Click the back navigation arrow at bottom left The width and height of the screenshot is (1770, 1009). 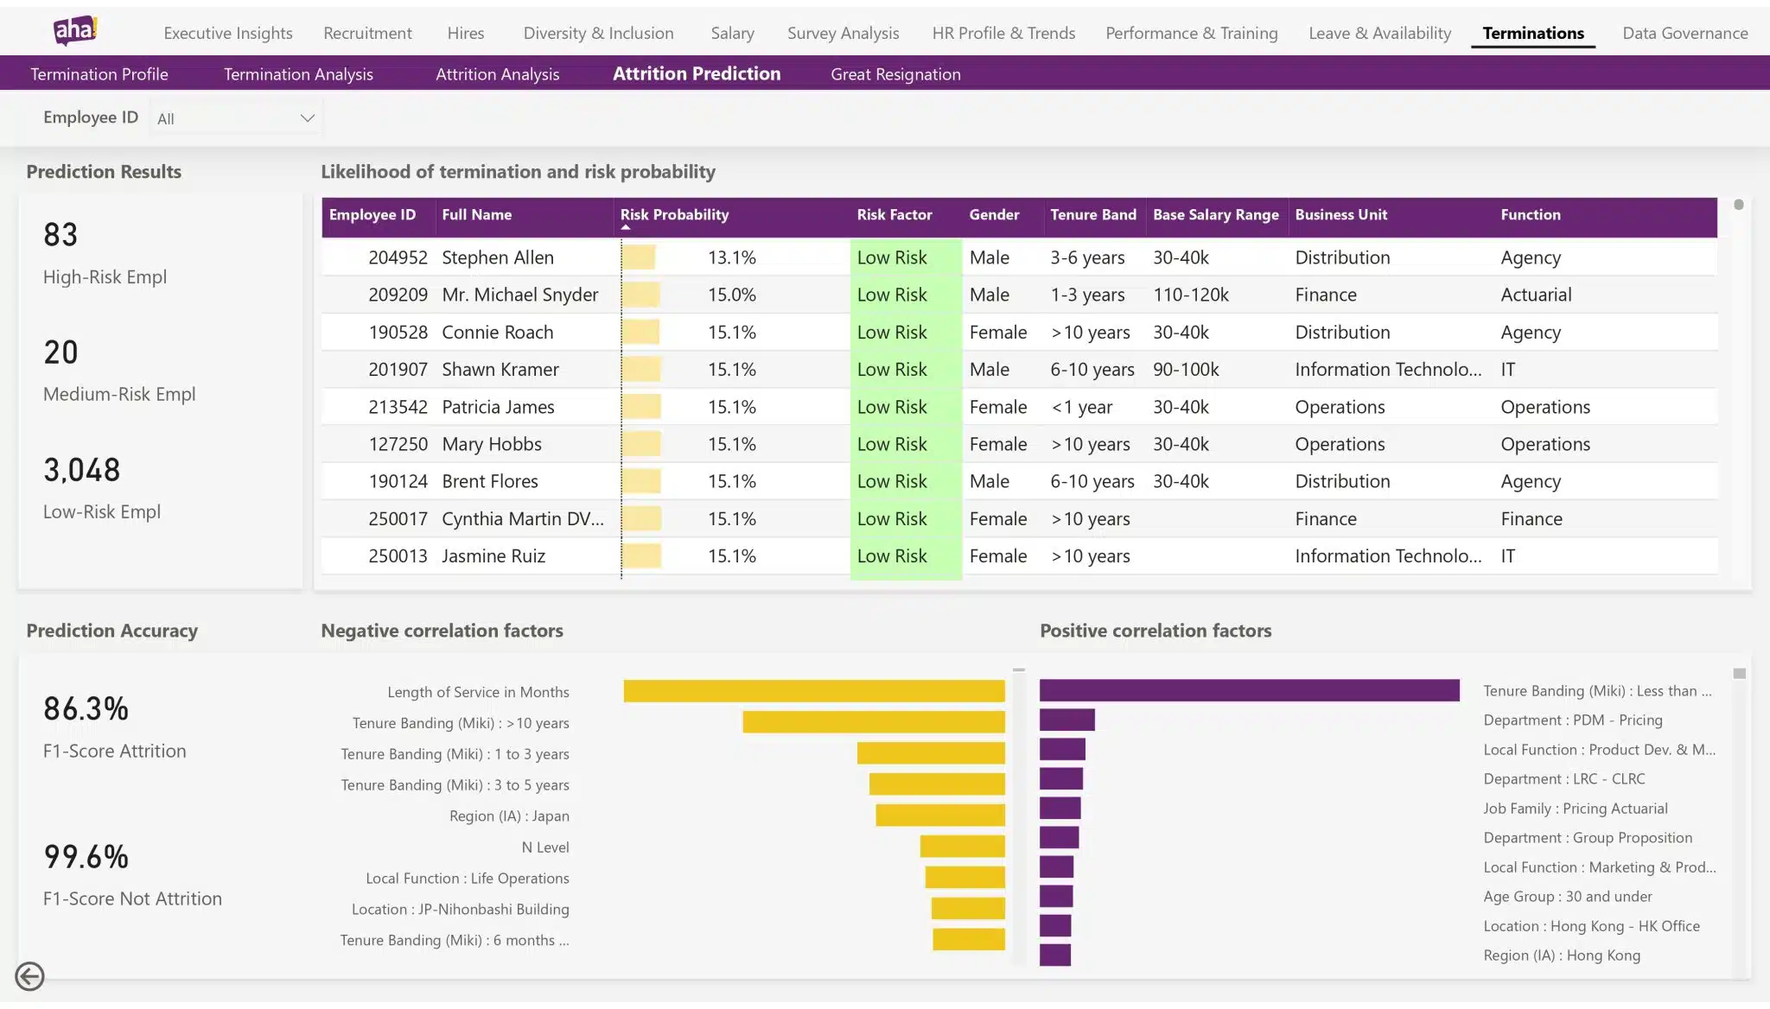(29, 975)
